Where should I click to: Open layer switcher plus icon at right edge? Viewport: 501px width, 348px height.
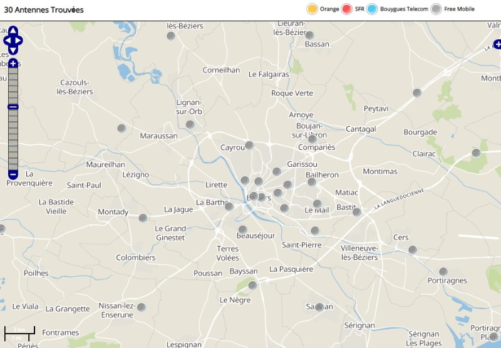[x=497, y=44]
